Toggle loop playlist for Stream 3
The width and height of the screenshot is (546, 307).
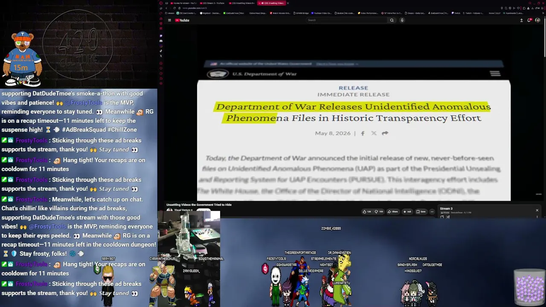[442, 217]
